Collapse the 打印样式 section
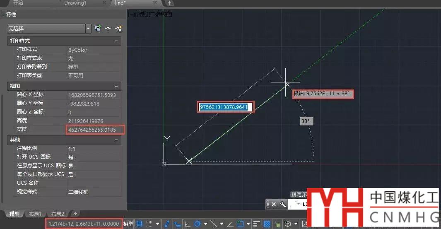 coord(117,41)
